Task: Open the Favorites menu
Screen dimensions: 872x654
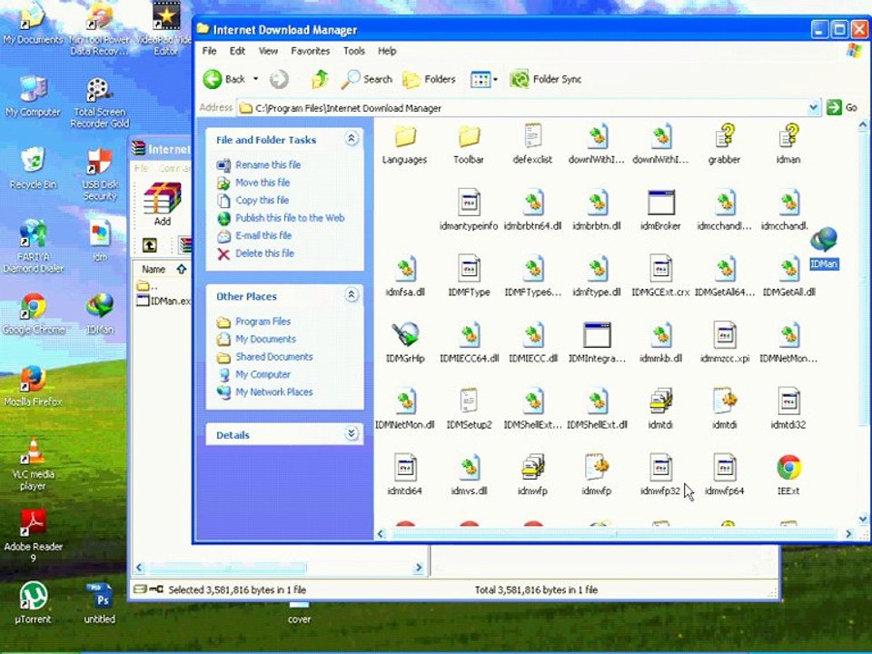Action: [311, 51]
